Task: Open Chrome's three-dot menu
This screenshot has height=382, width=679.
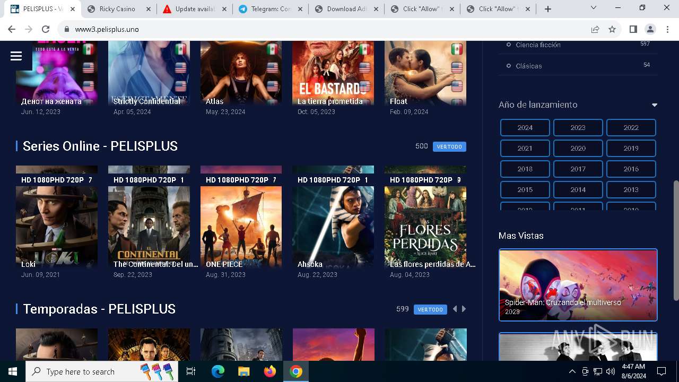Action: 667,29
